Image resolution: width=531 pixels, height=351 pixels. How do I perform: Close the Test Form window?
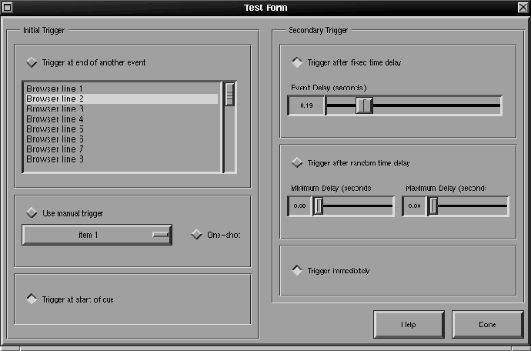pyautogui.click(x=523, y=8)
